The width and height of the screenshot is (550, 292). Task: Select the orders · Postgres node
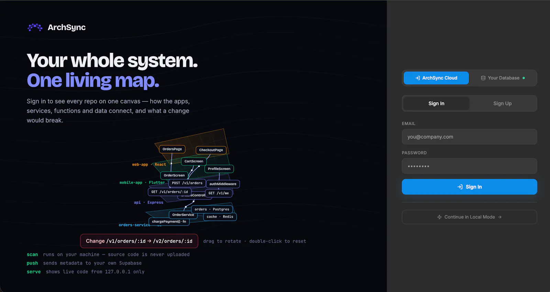tap(212, 209)
